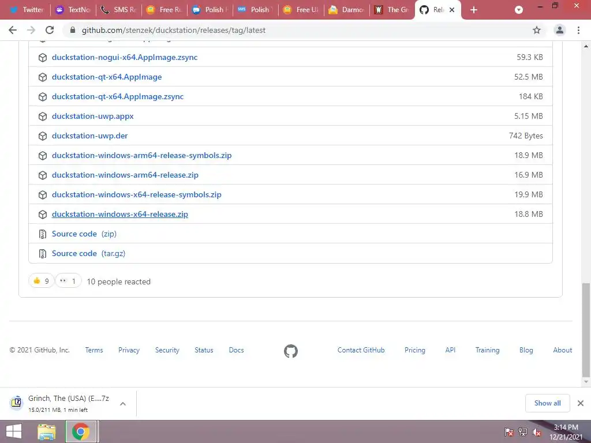Close the current GitHub releases tab
The image size is (591, 443).
pos(452,10)
